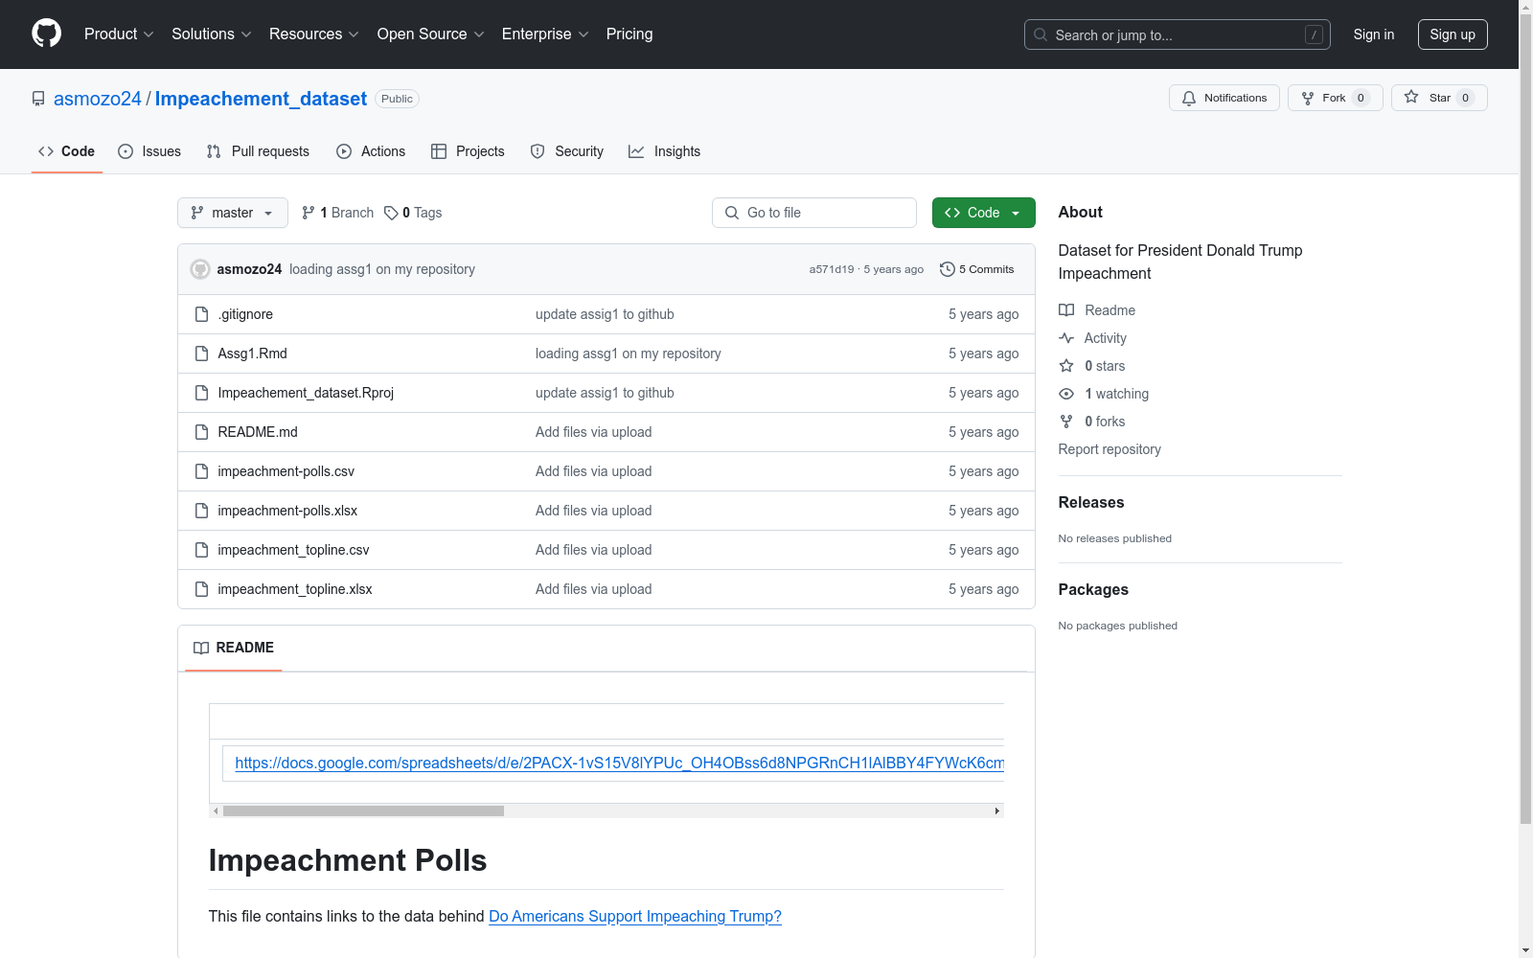Expand the Solutions dropdown

coord(212,34)
